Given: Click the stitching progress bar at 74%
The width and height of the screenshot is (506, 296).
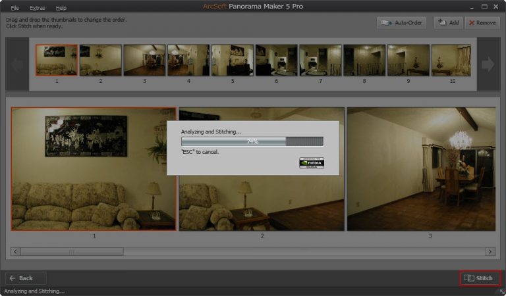Looking at the screenshot, I should click(252, 141).
